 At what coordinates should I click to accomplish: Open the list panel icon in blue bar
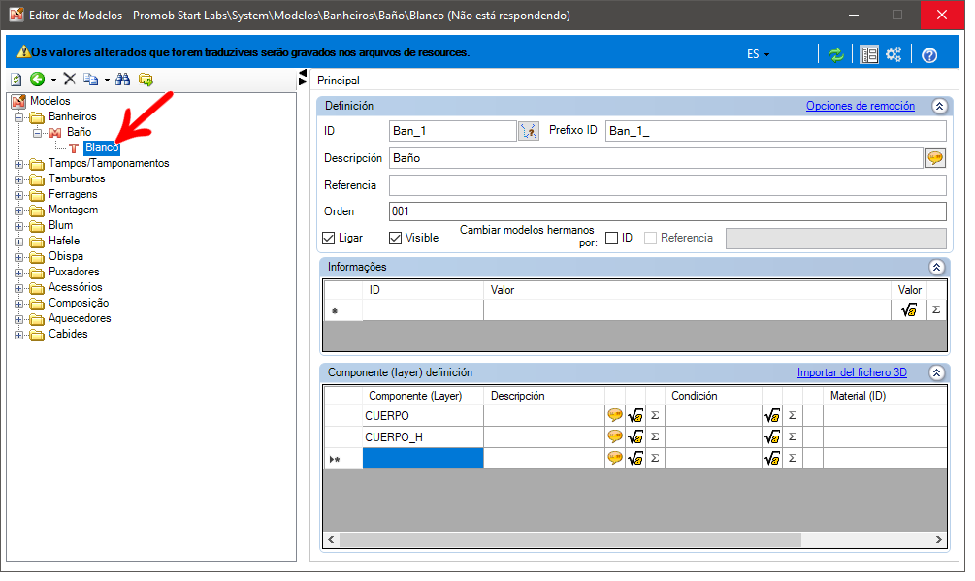click(868, 54)
